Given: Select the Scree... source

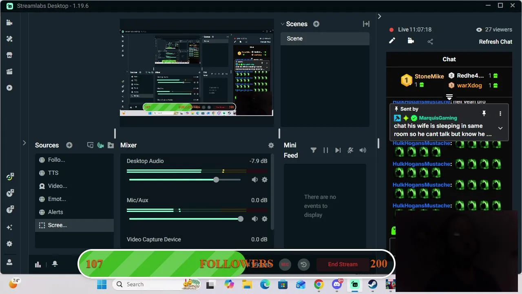Looking at the screenshot, I should point(74,225).
